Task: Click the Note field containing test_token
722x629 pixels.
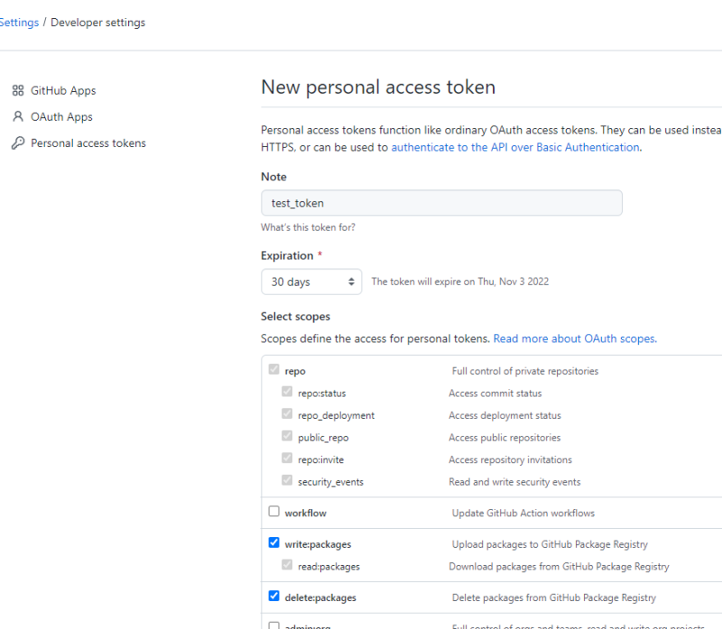Action: pyautogui.click(x=441, y=203)
